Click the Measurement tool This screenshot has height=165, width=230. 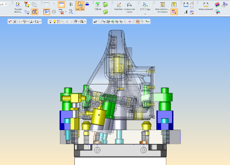point(206,6)
